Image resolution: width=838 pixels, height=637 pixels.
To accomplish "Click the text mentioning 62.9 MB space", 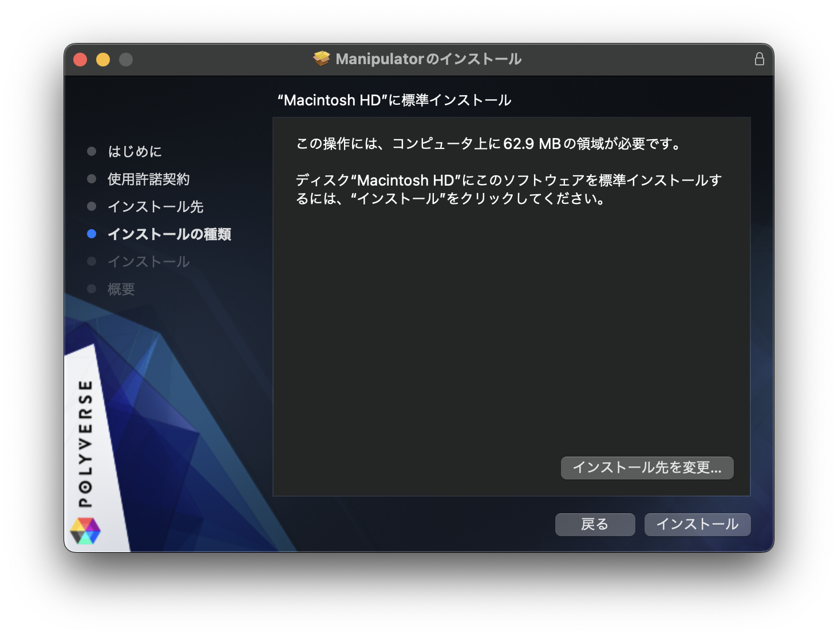I will (x=489, y=144).
